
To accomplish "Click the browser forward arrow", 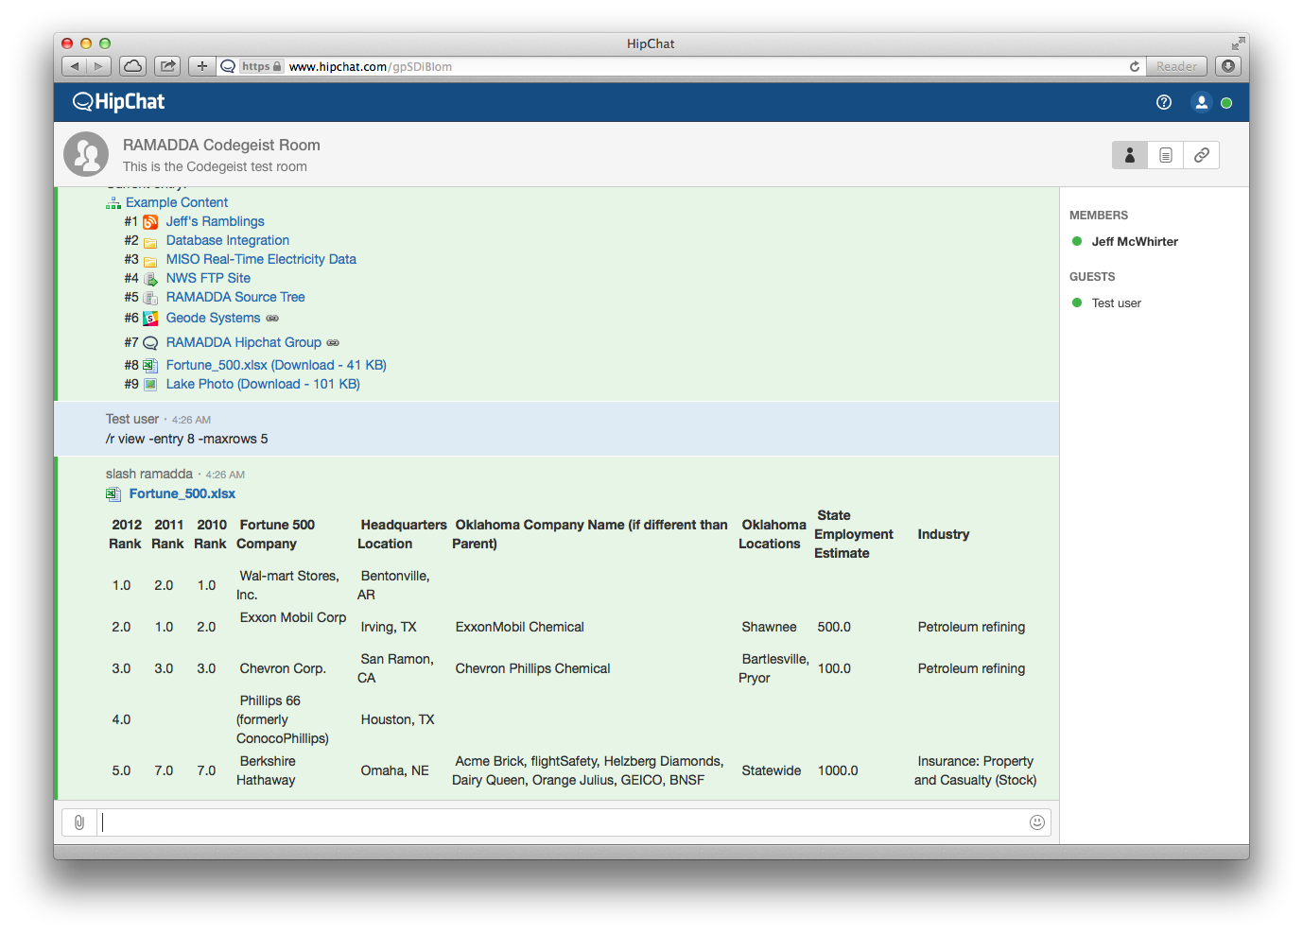I will coord(99,66).
